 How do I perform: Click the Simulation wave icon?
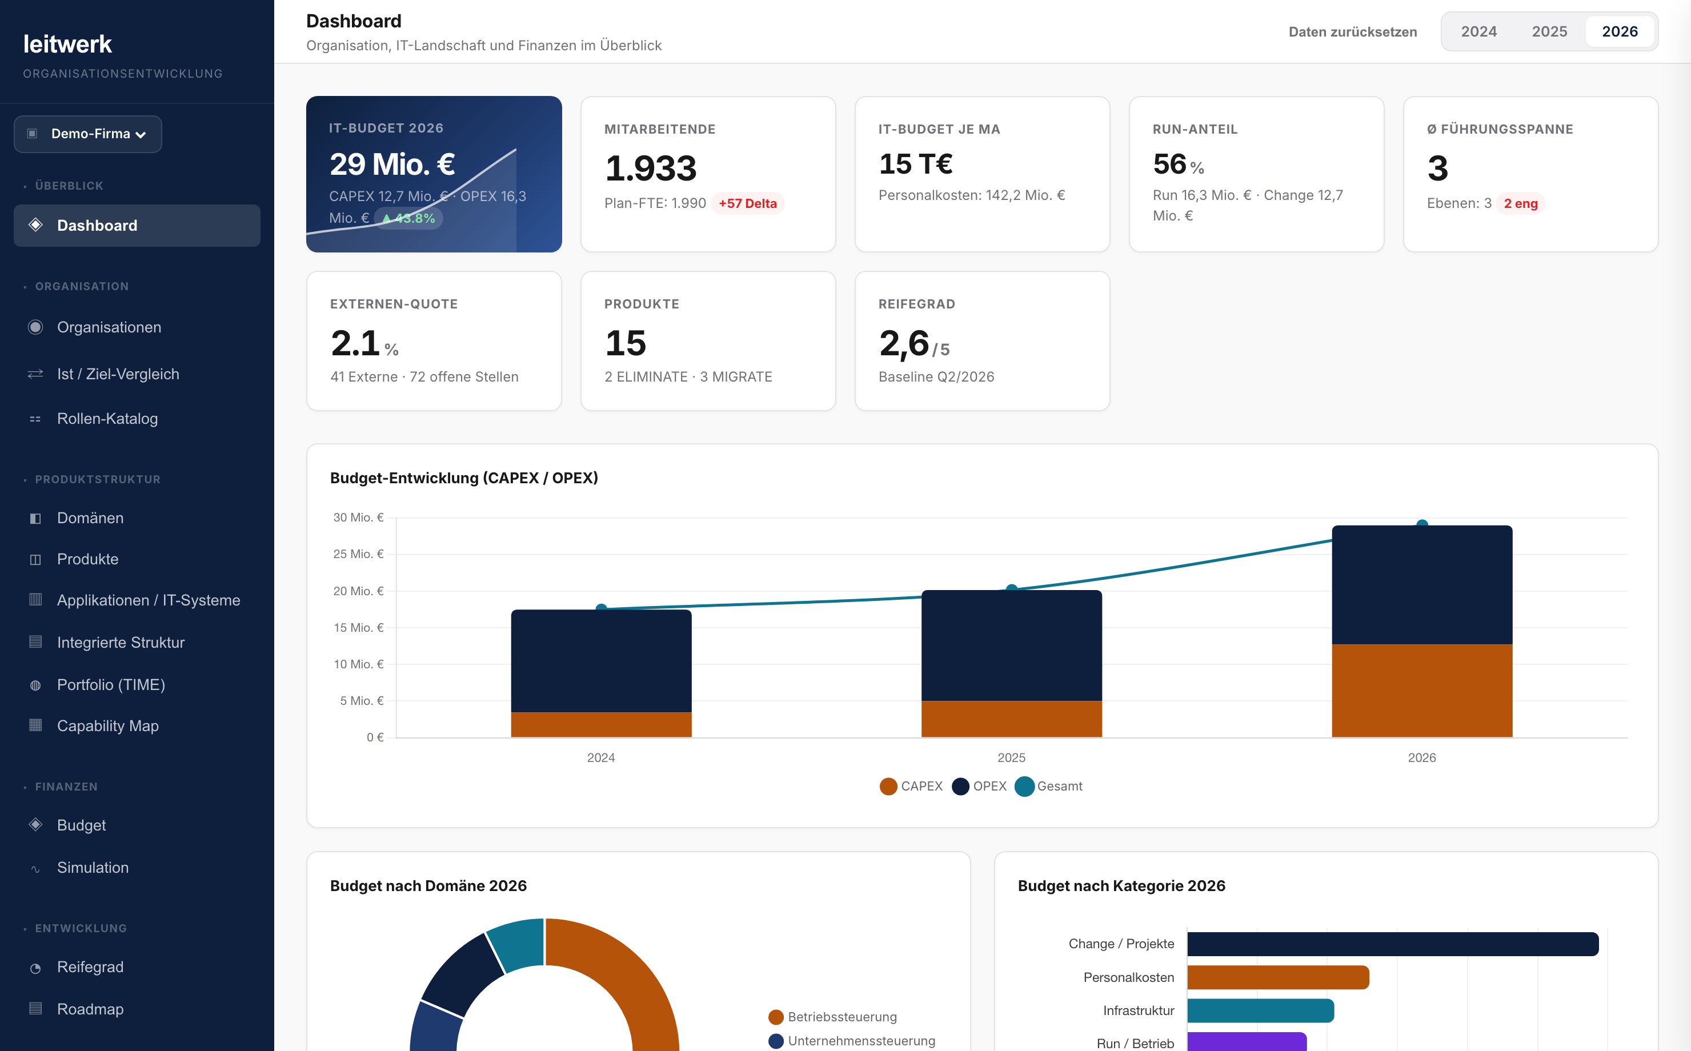(x=35, y=869)
